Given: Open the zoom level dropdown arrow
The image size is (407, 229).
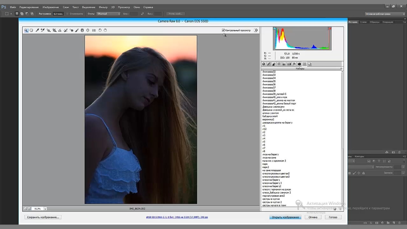Looking at the screenshot, I should tap(45, 209).
